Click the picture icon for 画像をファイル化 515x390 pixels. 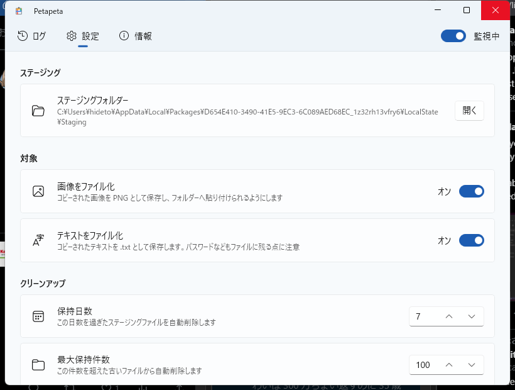[x=38, y=191]
